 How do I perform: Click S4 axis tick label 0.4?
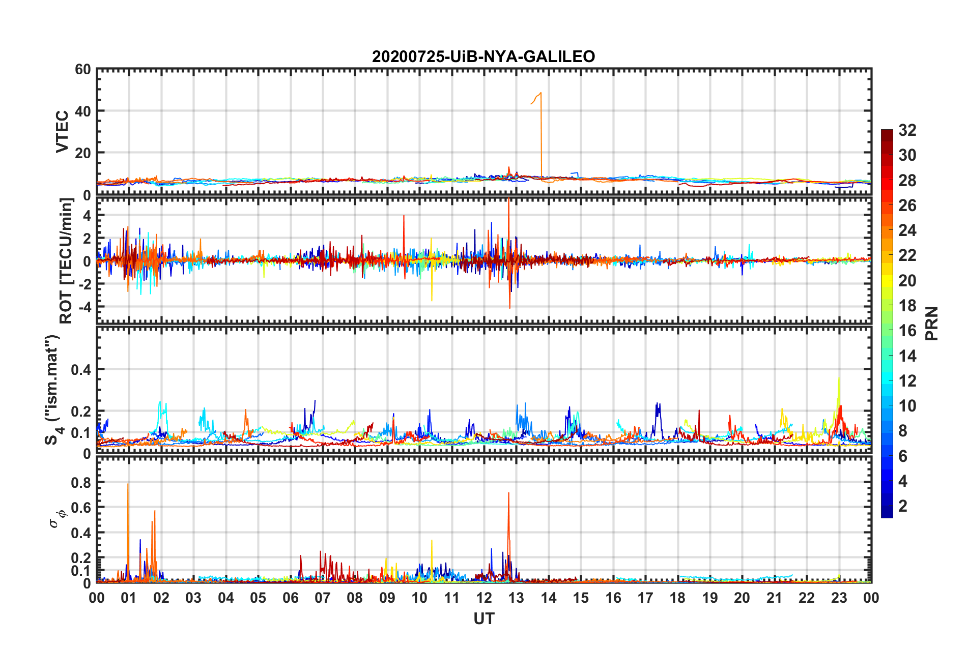point(80,369)
